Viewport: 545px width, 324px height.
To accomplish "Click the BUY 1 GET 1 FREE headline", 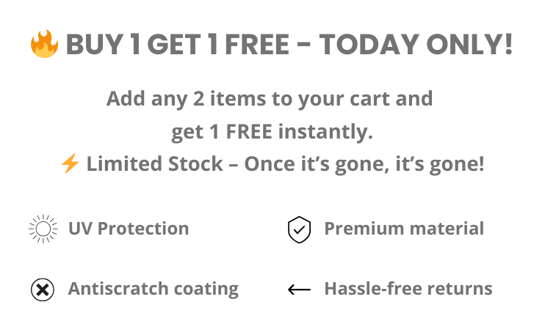I will (x=177, y=45).
